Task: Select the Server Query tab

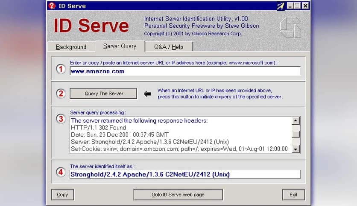Action: (x=120, y=46)
